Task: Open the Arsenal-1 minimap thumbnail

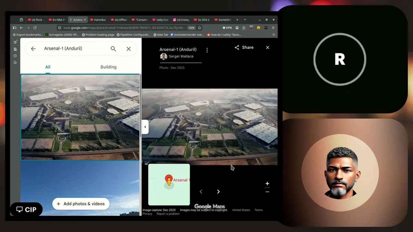Action: 169,184
